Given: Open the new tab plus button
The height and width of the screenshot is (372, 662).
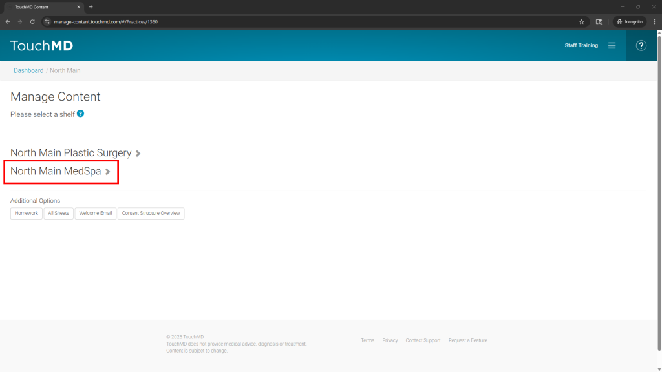Looking at the screenshot, I should (x=91, y=6).
